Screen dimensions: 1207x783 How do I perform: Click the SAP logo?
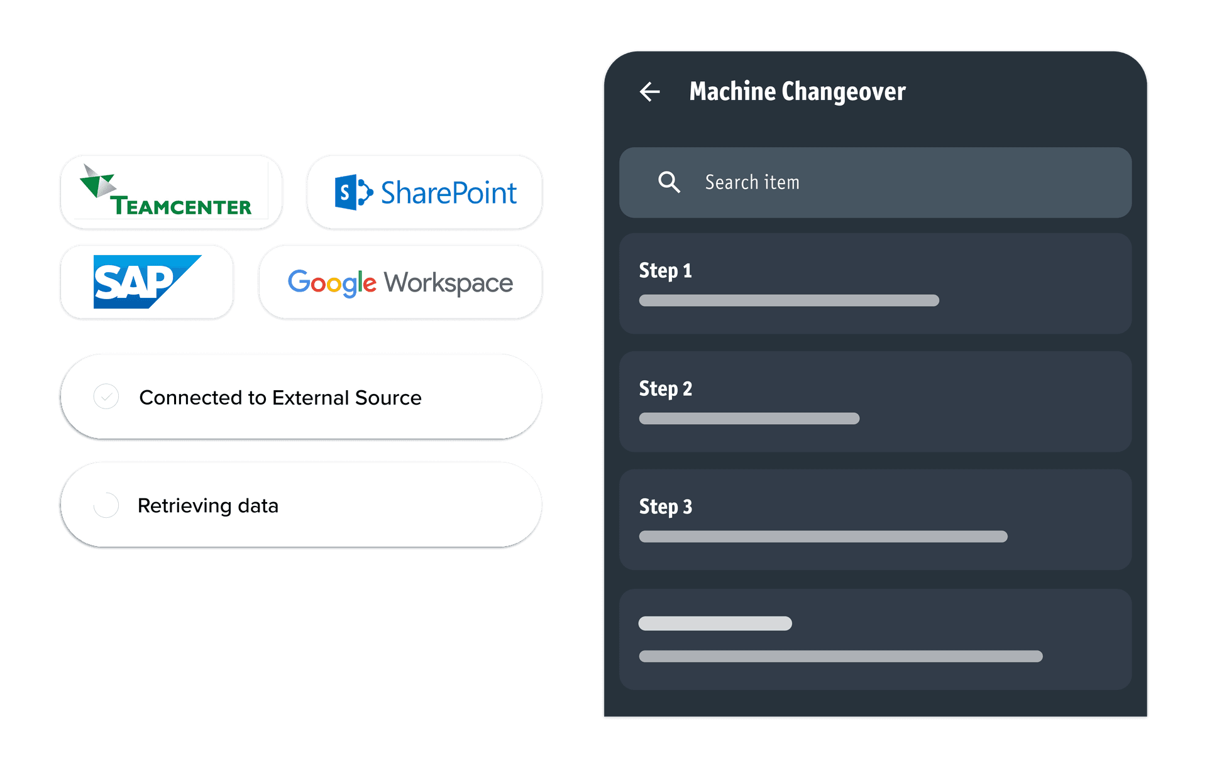pyautogui.click(x=146, y=282)
